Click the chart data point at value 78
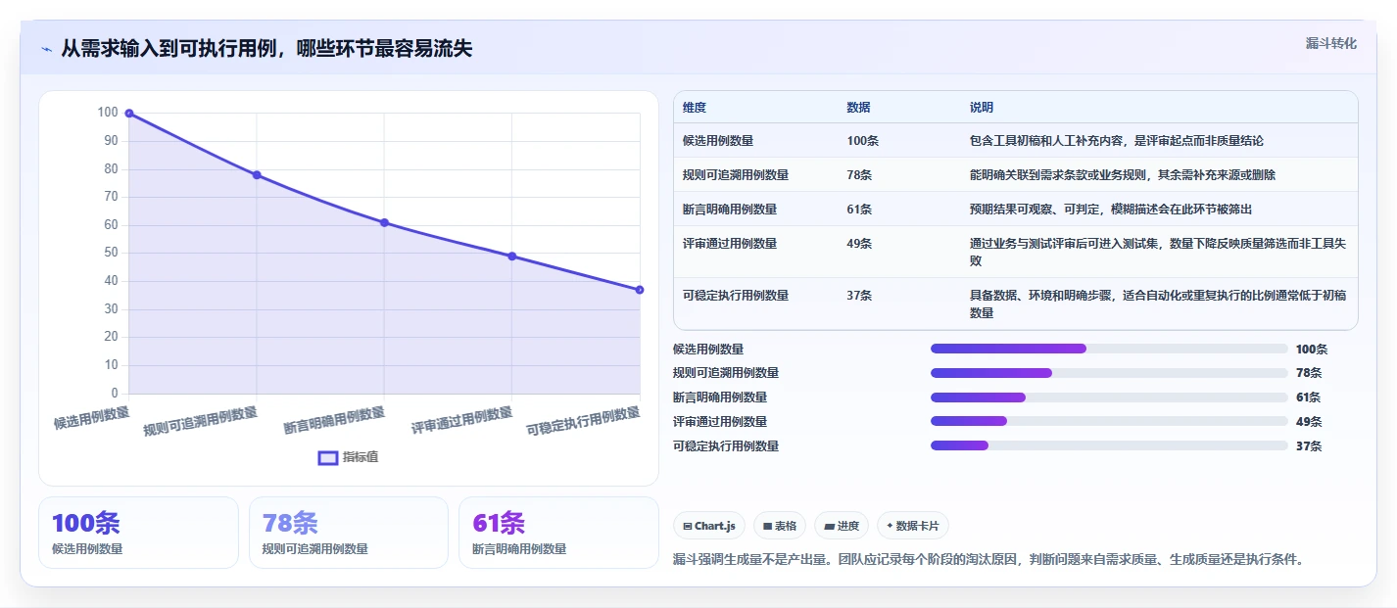The height and width of the screenshot is (608, 1397). pyautogui.click(x=257, y=175)
